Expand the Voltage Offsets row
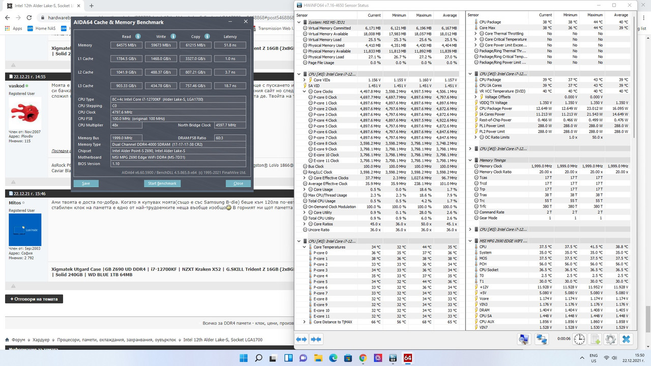The height and width of the screenshot is (366, 651). point(476,97)
